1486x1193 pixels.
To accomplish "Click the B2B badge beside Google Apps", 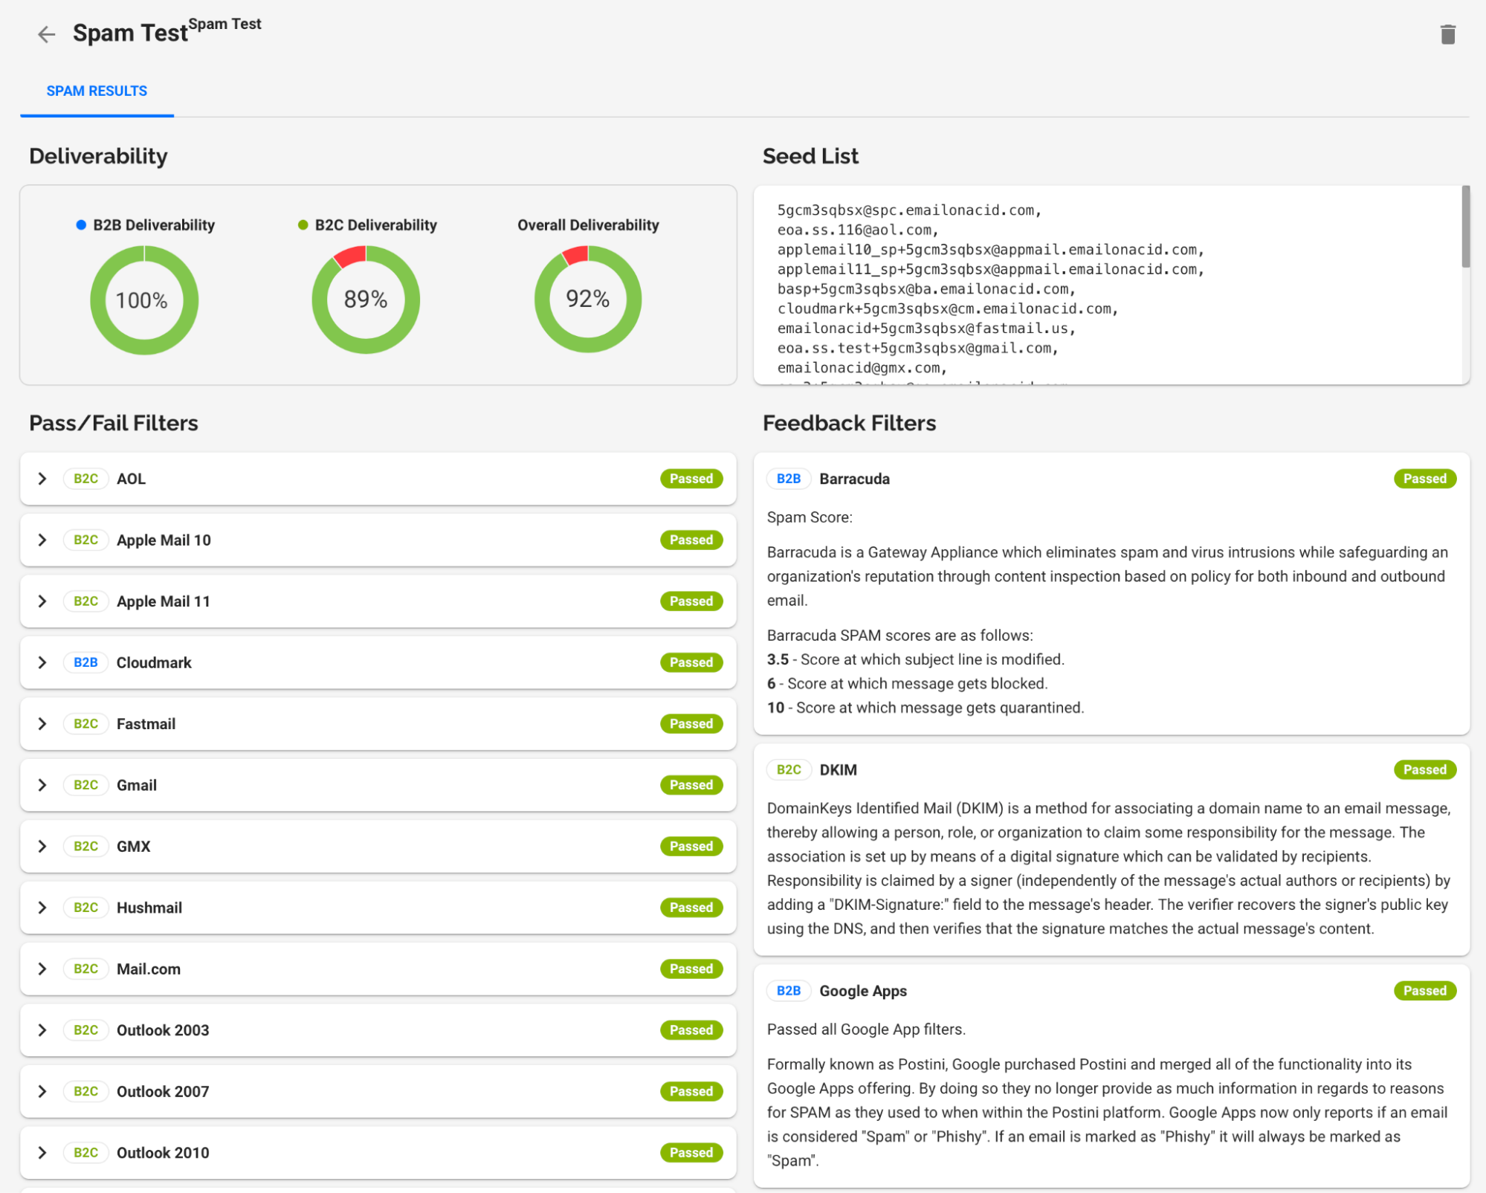I will tap(788, 991).
